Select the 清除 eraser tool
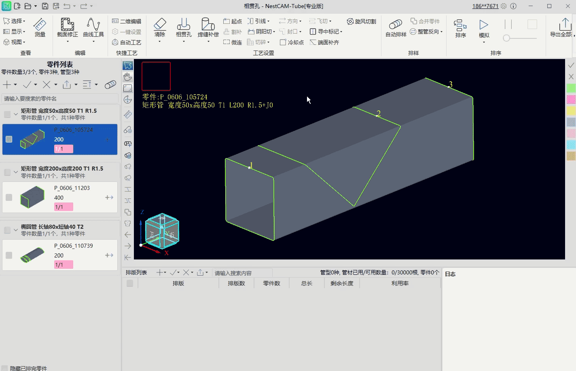 click(x=160, y=28)
